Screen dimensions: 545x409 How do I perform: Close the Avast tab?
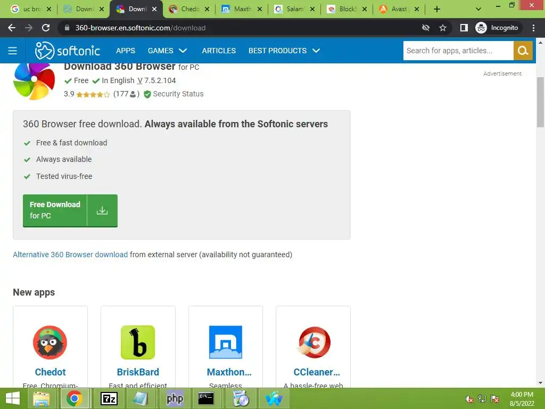[x=417, y=10]
